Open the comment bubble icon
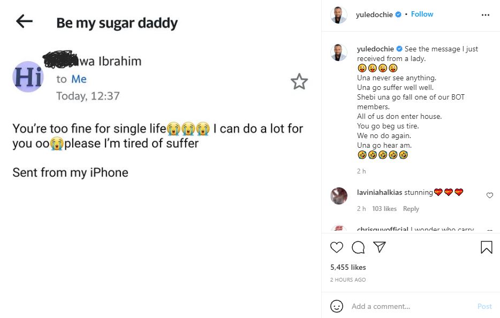 (358, 247)
